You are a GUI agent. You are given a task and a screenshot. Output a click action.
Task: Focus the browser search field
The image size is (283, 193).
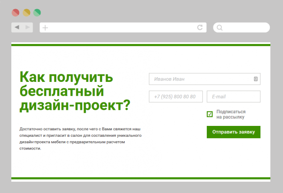(x=245, y=28)
